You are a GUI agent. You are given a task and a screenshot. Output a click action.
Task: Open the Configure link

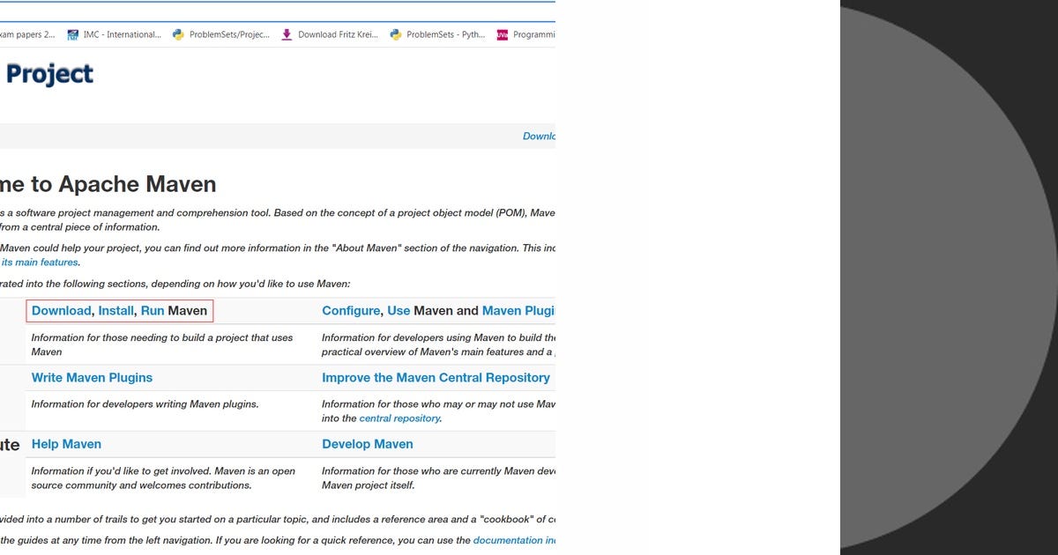(x=351, y=310)
